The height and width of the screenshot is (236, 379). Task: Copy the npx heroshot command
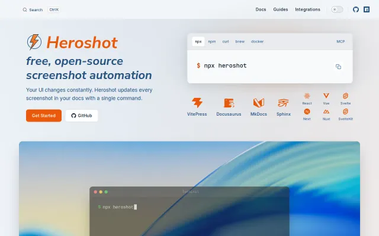(x=338, y=67)
